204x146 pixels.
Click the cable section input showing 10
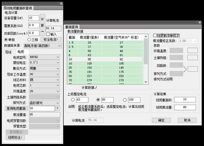tap(42, 108)
